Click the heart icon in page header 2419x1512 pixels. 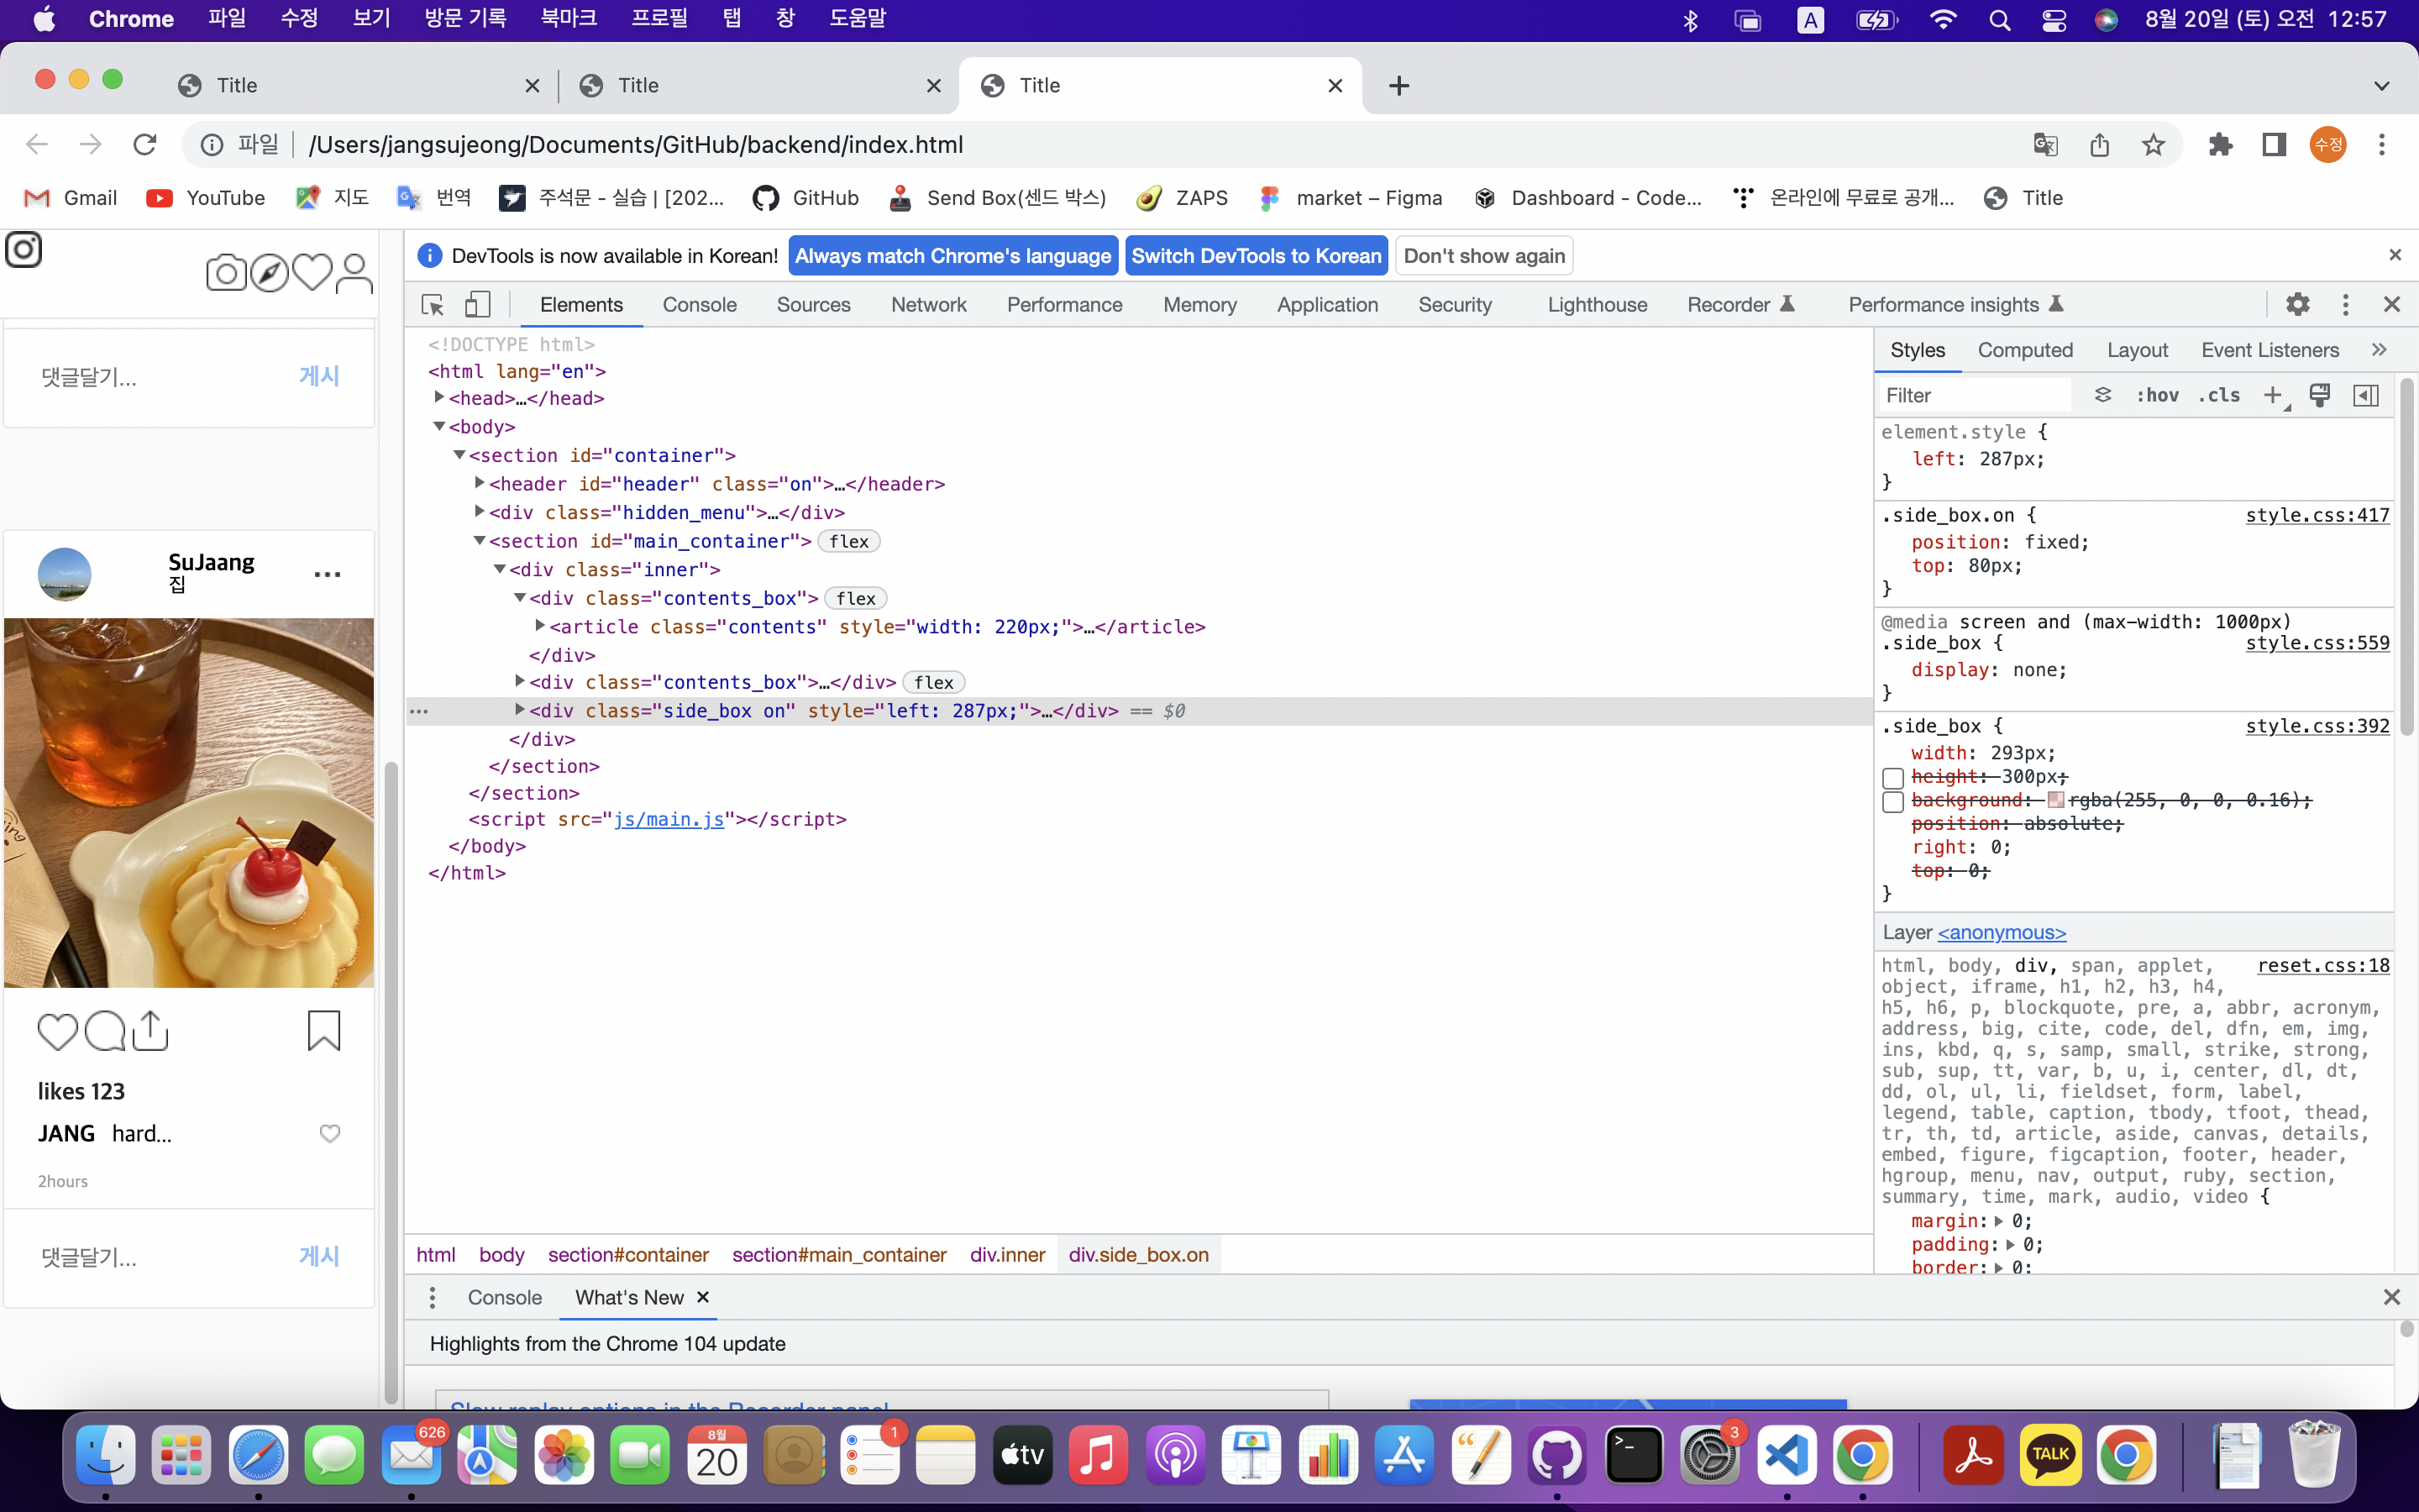click(x=312, y=272)
